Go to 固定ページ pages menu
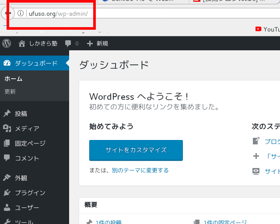The height and width of the screenshot is (224, 280). (x=30, y=143)
